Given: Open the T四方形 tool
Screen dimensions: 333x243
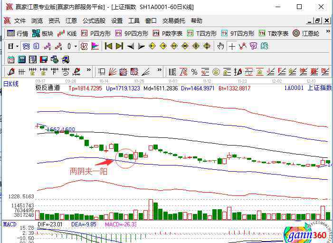Looking at the screenshot, I should 202,33.
